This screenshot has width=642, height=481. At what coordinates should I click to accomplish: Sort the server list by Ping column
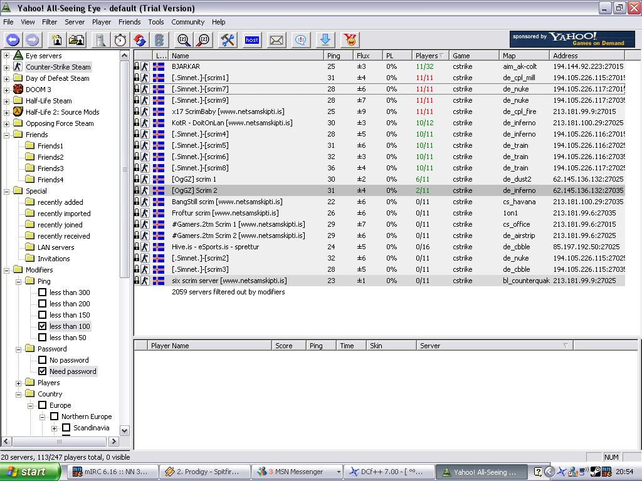(x=338, y=56)
